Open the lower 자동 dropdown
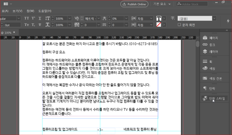The width and height of the screenshot is (232, 135). pos(151,25)
